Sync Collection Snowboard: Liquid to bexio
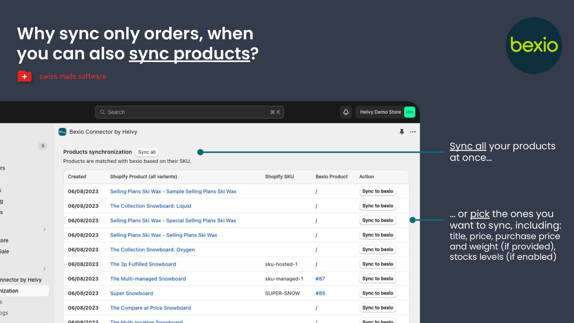The image size is (574, 323). coord(378,206)
